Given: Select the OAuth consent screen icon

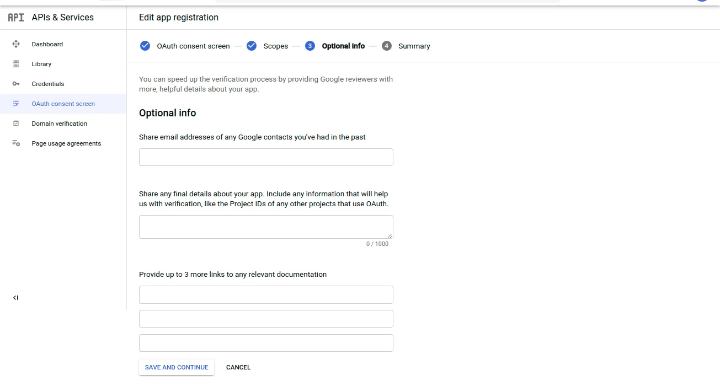Looking at the screenshot, I should pos(16,103).
